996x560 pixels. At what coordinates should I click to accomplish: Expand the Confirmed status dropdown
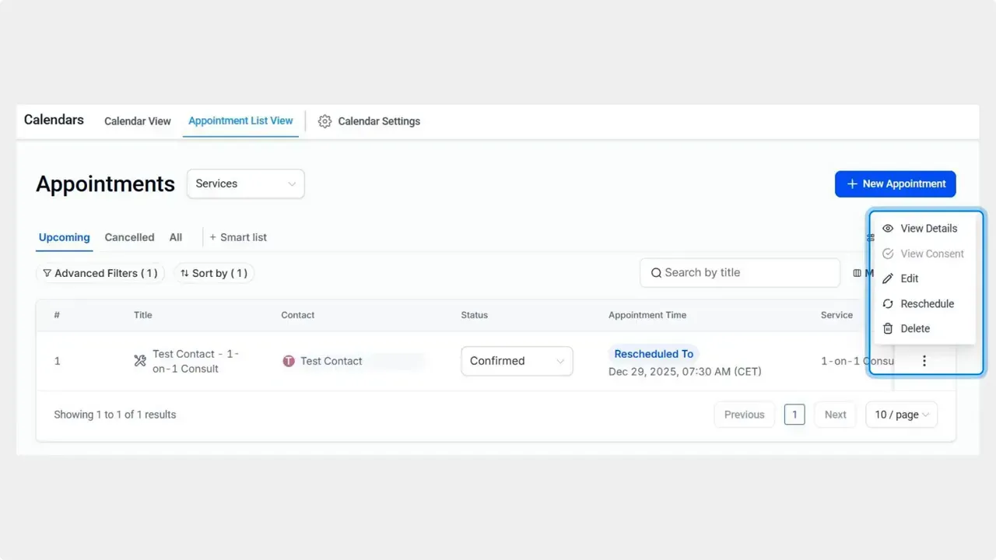click(517, 361)
